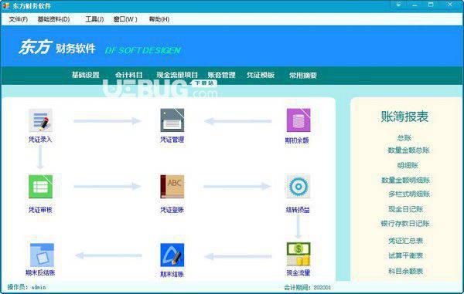
Task: Click the app icon in title bar
Action: [5, 5]
